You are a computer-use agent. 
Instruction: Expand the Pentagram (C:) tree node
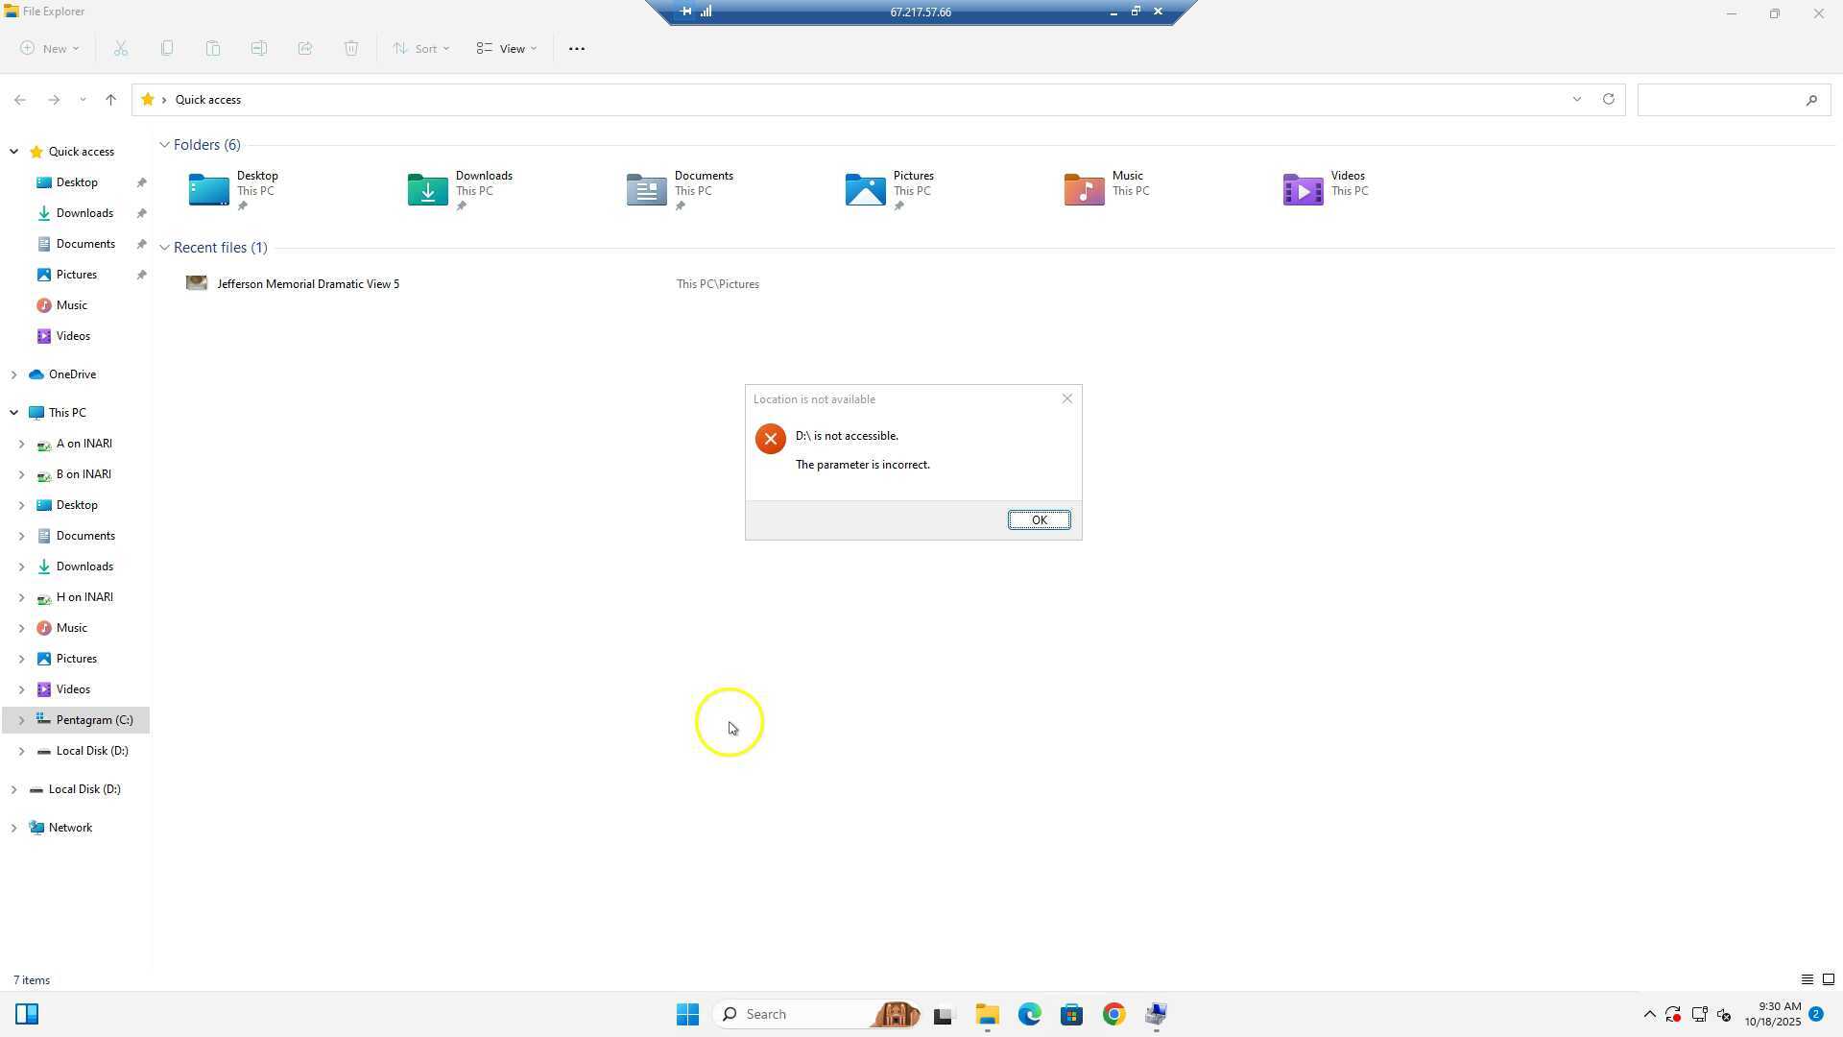21,720
